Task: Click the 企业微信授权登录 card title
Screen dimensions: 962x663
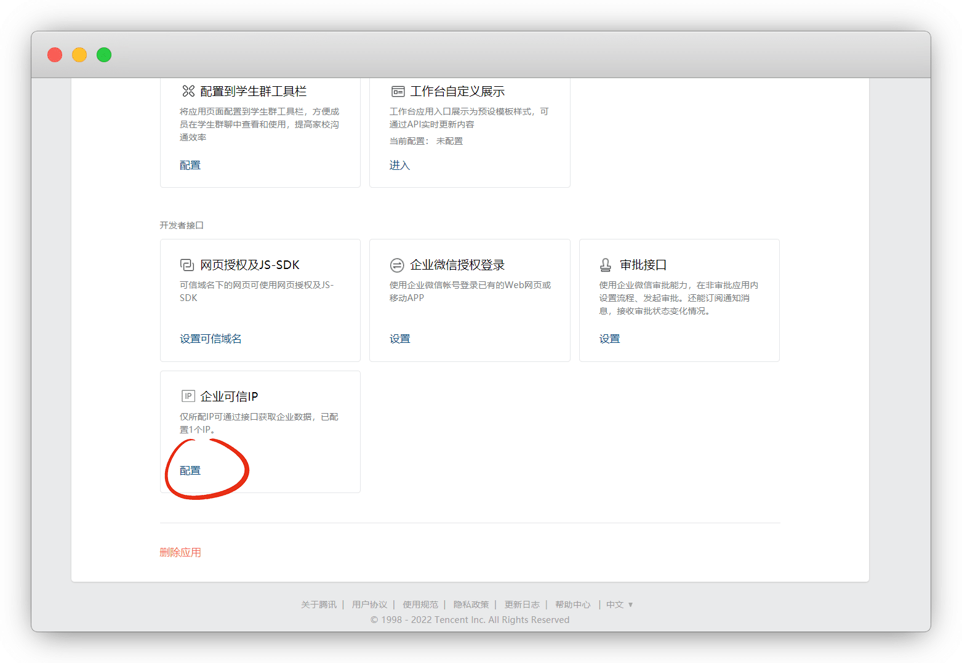Action: tap(457, 265)
